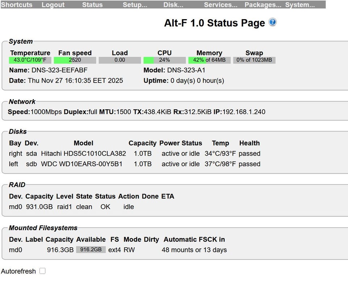Open the System... menu
348x282 pixels.
[x=300, y=5]
